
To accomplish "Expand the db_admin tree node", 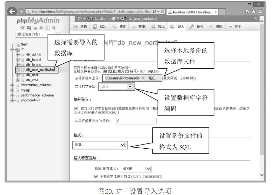I will [x=17, y=54].
